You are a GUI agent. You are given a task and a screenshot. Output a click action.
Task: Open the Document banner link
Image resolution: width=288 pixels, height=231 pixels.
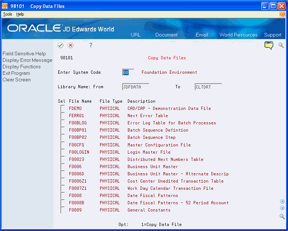point(167,35)
